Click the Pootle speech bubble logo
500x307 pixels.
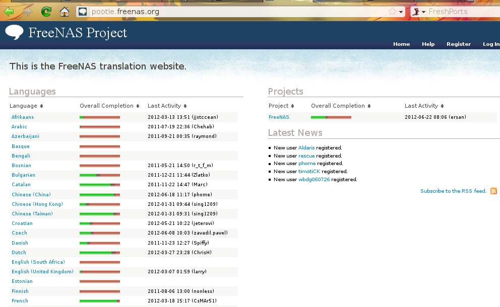[x=14, y=32]
